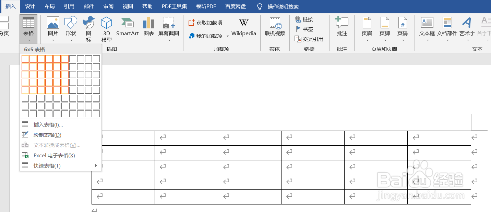Insert a cross-reference with 交叉引用

coord(311,39)
